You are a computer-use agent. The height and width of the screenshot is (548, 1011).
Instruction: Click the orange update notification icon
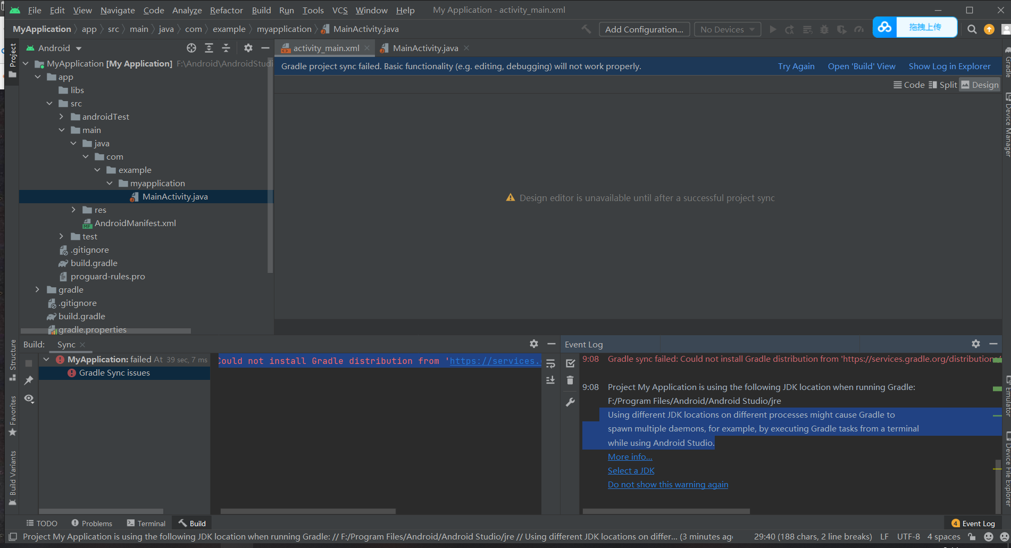click(989, 29)
